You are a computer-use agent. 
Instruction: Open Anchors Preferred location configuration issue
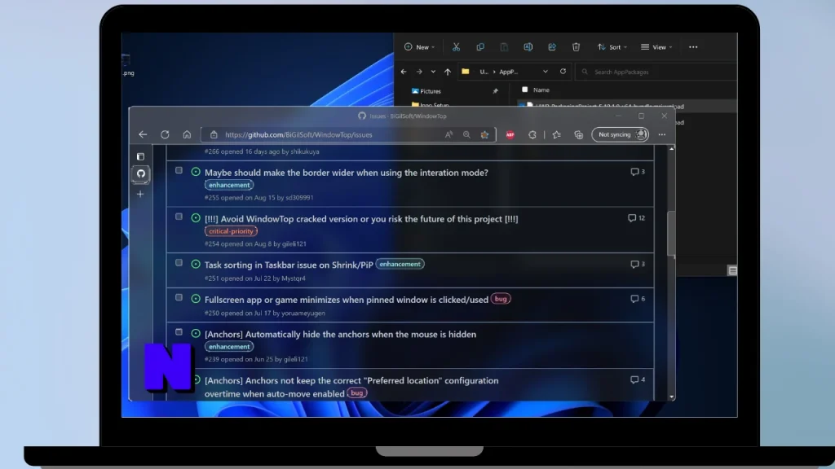(351, 387)
